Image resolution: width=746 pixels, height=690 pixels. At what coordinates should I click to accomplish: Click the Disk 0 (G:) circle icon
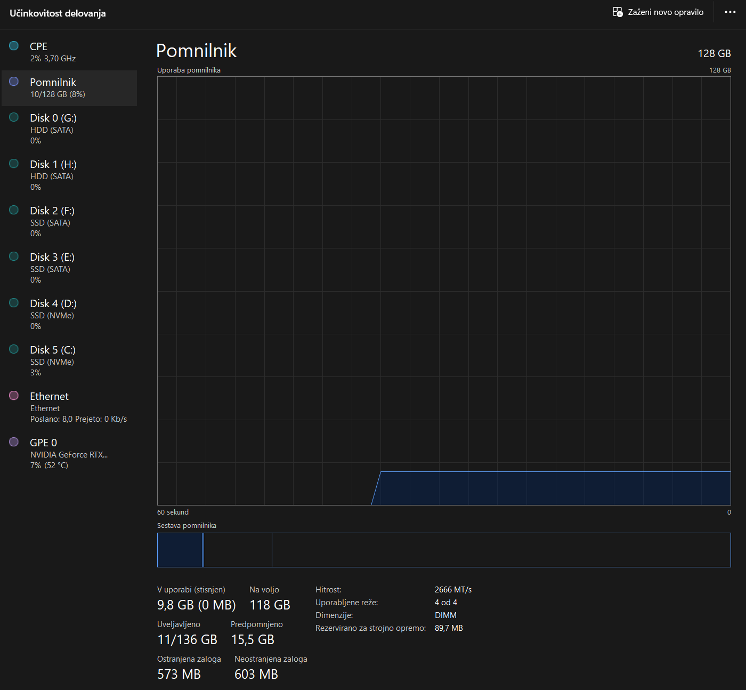tap(14, 117)
